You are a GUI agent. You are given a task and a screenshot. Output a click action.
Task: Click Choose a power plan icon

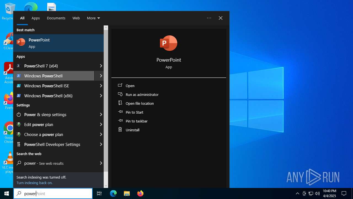tap(19, 134)
